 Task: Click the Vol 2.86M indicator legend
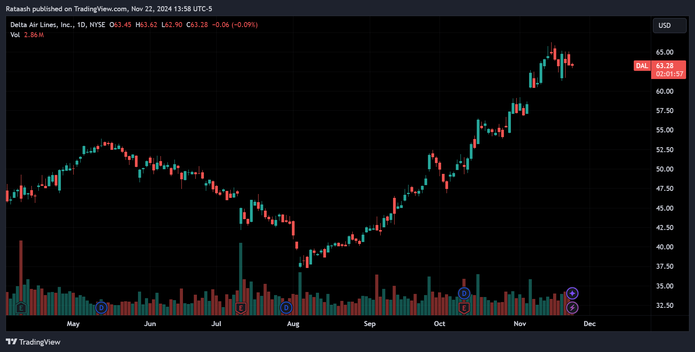27,35
